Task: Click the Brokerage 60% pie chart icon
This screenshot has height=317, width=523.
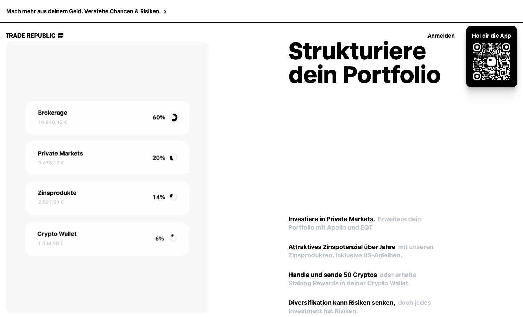Action: [174, 117]
